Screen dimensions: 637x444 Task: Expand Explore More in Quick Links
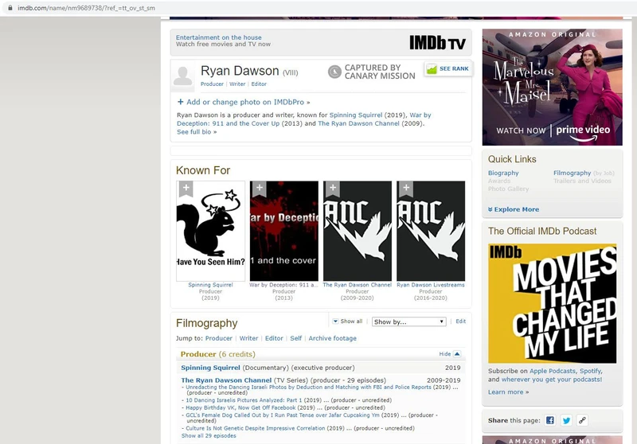[514, 209]
